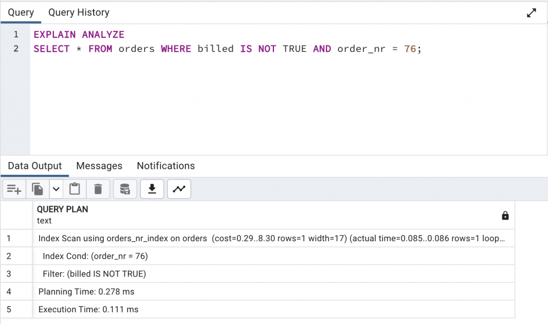
Task: Switch to the Query tab
Action: click(21, 13)
